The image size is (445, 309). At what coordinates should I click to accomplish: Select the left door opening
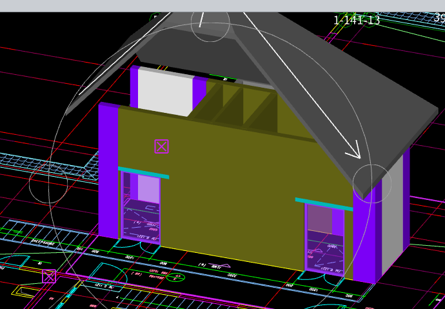click(x=141, y=208)
